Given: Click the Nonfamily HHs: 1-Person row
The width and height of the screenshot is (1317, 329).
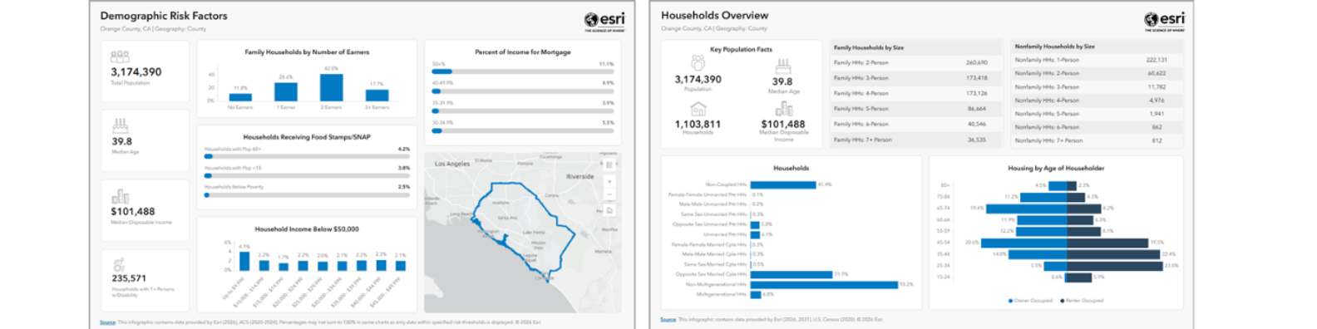Looking at the screenshot, I should coord(1097,60).
